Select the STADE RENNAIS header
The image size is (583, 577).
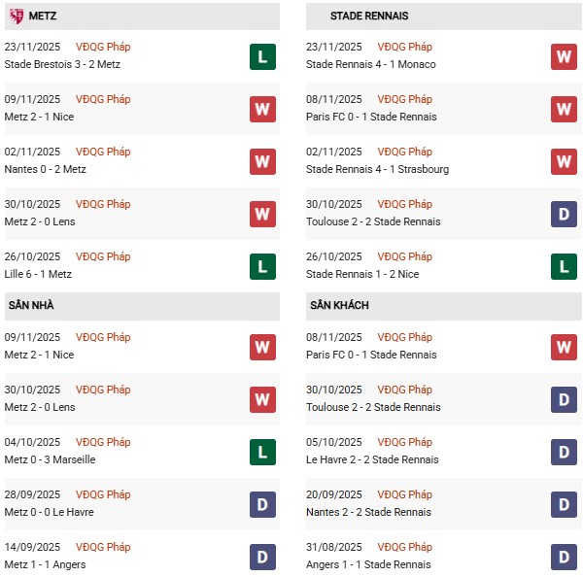[368, 17]
